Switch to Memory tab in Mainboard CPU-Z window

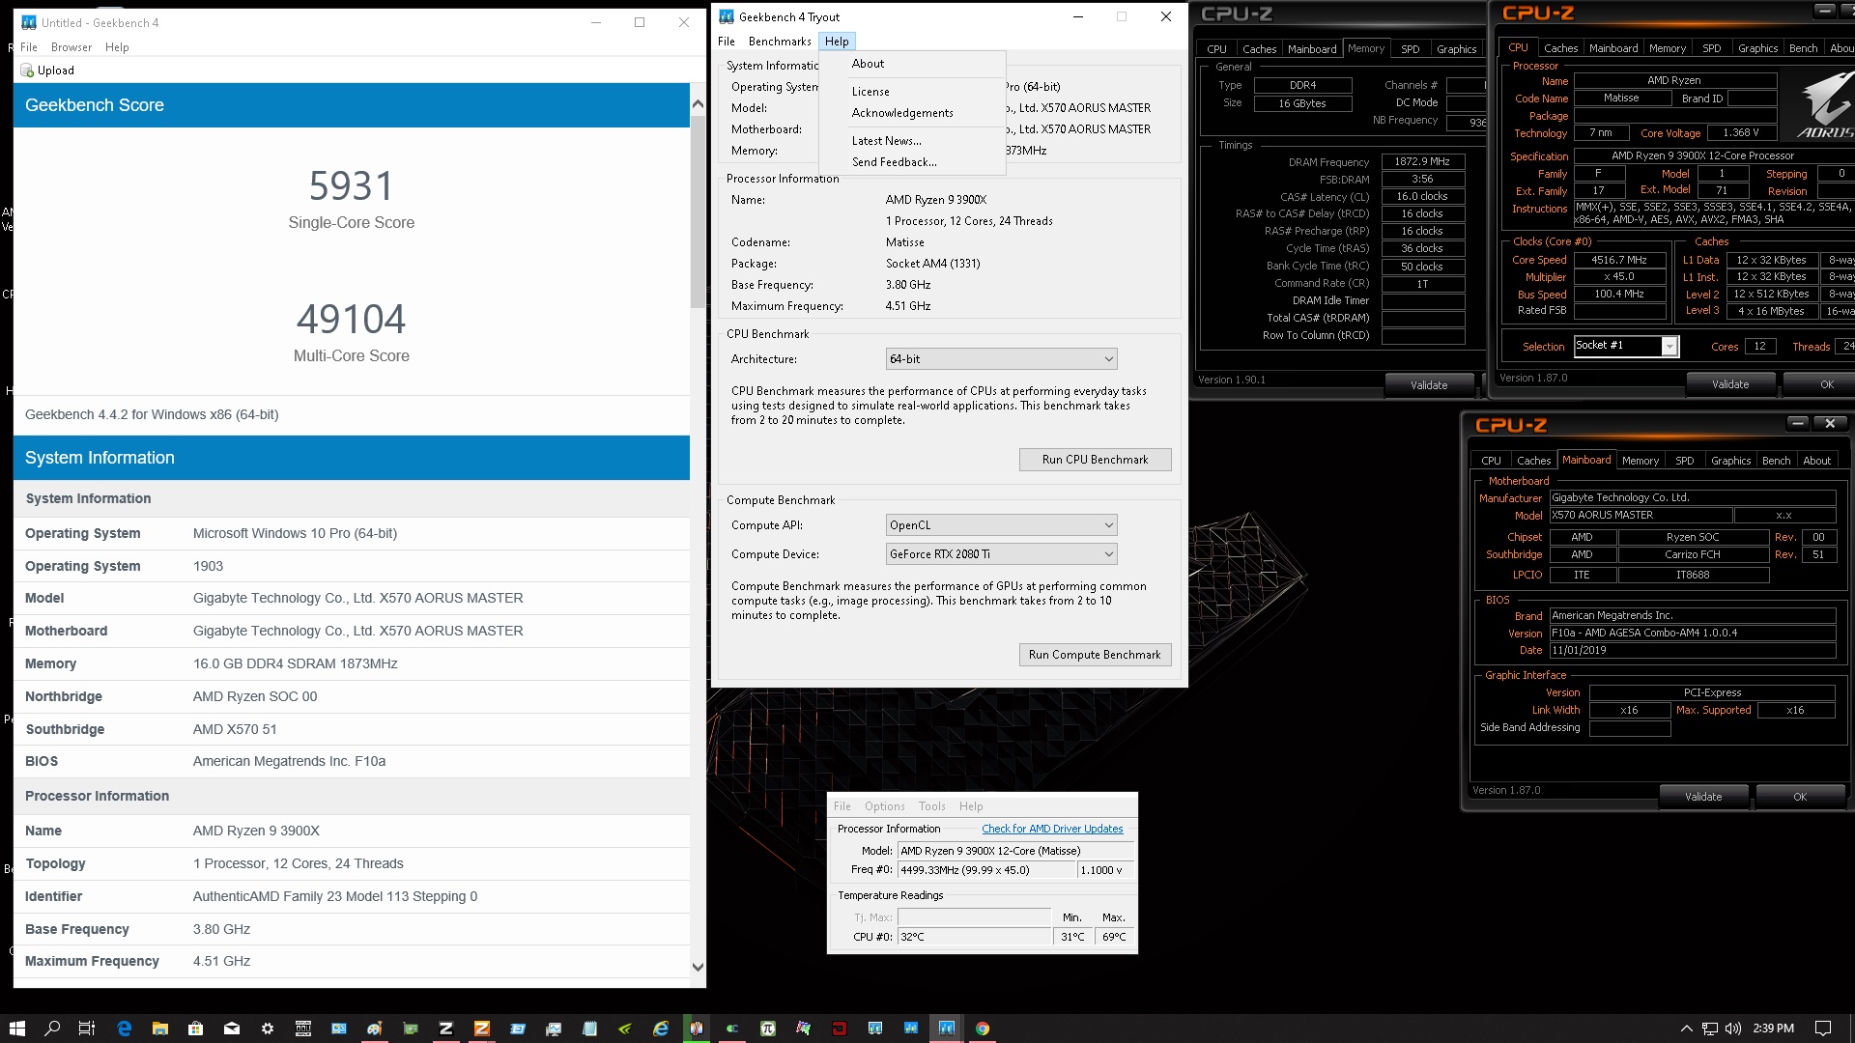coord(1640,461)
